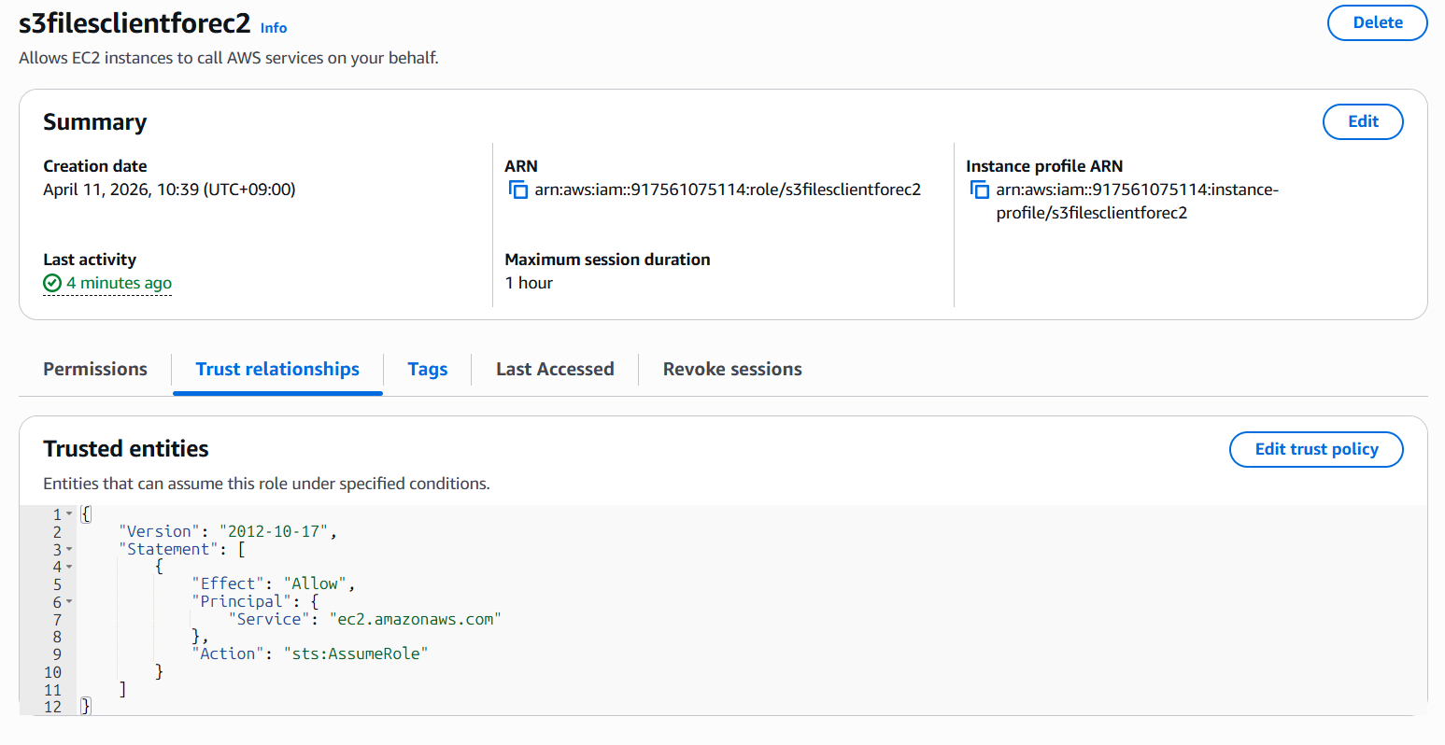Copy the instance profile ARN with its copy icon
Screen dimensions: 1445x745
click(979, 190)
